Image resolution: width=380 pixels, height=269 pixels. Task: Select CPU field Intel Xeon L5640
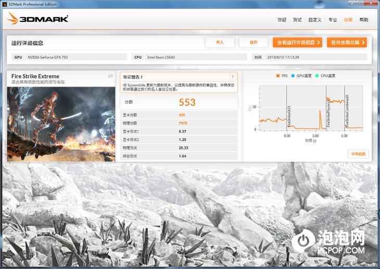[x=196, y=57]
